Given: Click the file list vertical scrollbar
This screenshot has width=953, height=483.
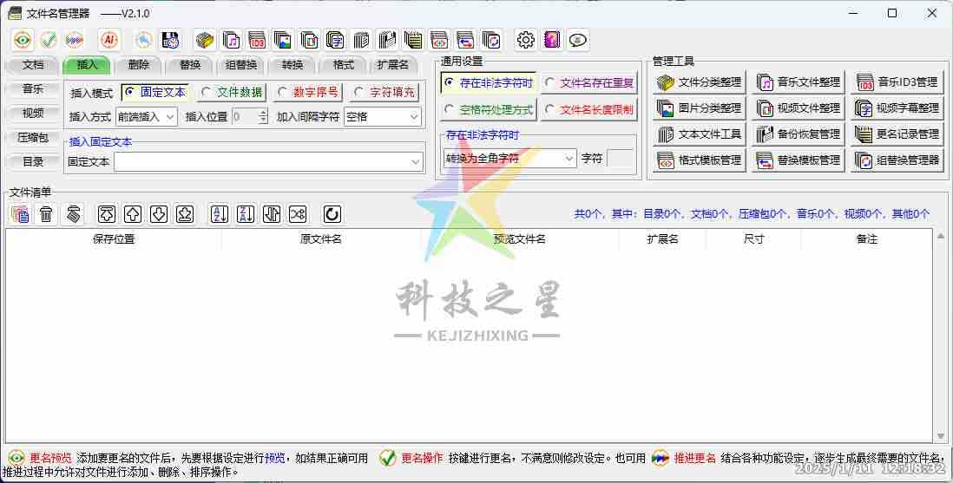Looking at the screenshot, I should (941, 336).
